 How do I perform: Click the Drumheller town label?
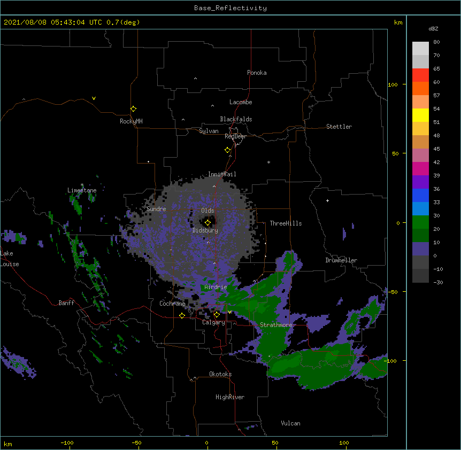click(x=341, y=260)
